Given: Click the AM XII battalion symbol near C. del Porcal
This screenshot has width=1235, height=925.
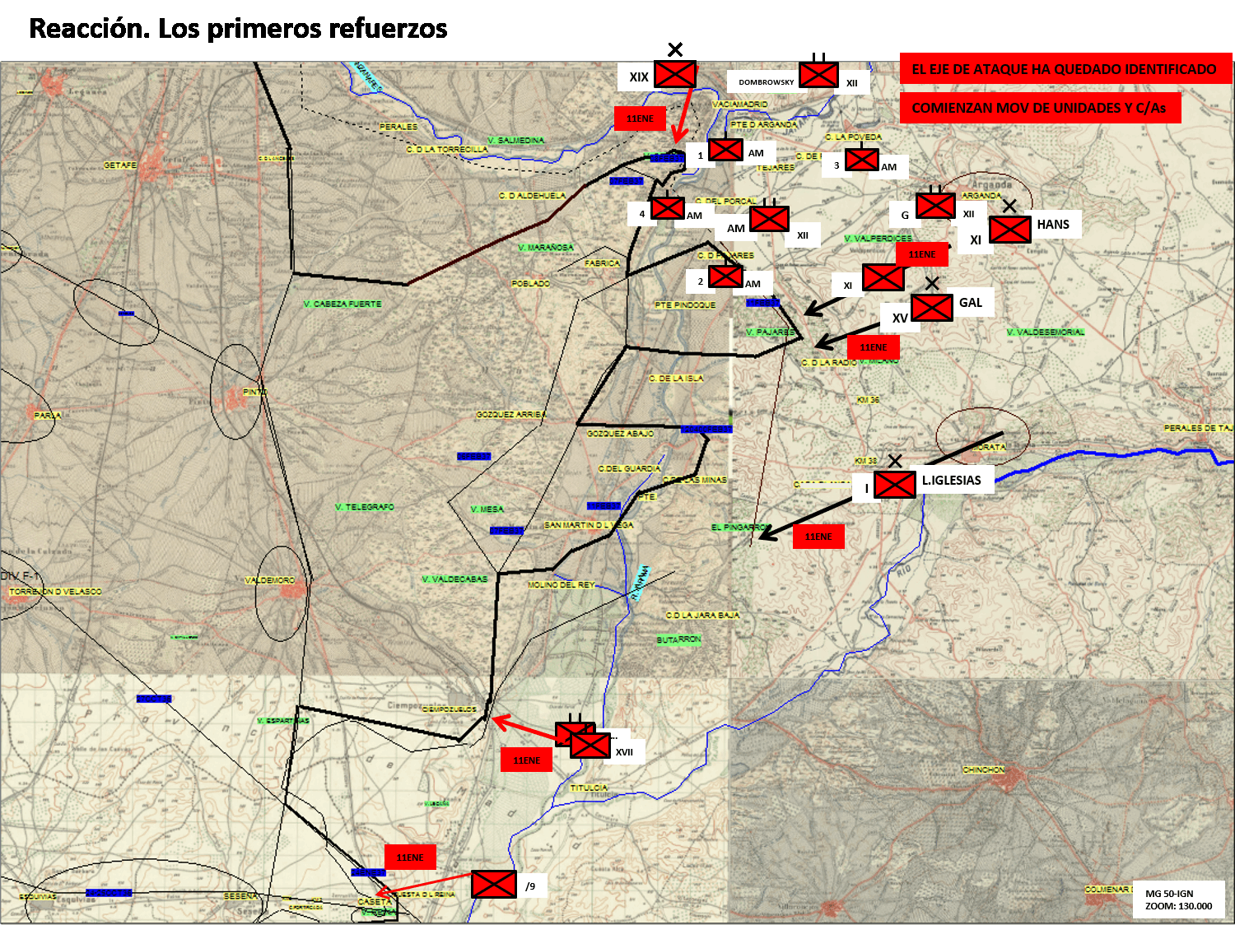Looking at the screenshot, I should coord(770,219).
